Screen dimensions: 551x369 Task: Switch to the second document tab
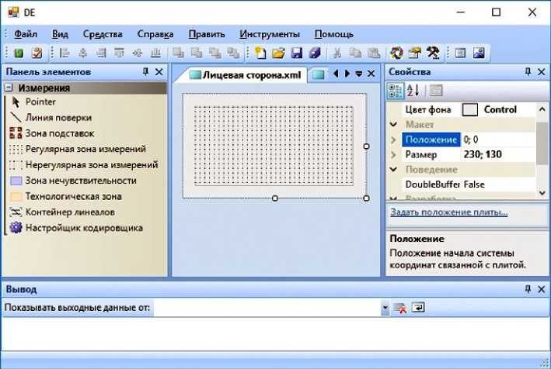[319, 74]
